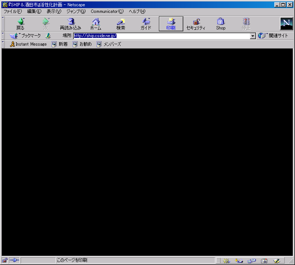295x265 pixels.
Task: Collapse the location toolbar via its grip
Action: 3,36
